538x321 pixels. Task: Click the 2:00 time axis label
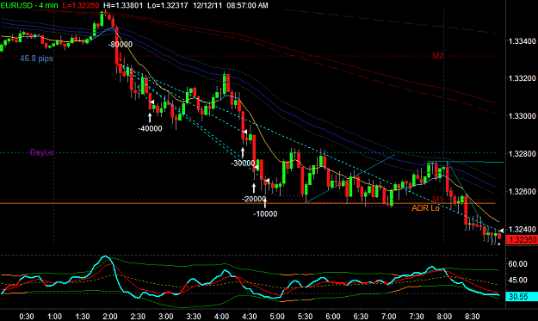tap(110, 316)
